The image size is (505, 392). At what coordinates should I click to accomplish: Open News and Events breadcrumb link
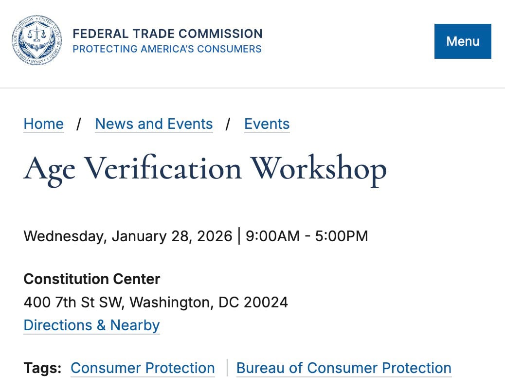pyautogui.click(x=153, y=124)
